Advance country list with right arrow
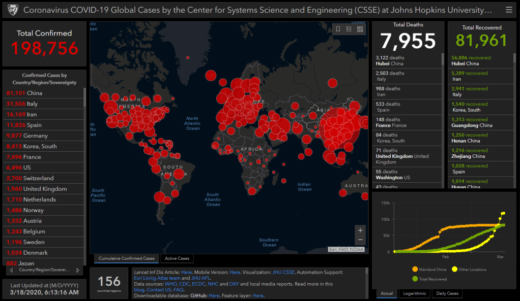The image size is (520, 301). (x=77, y=270)
